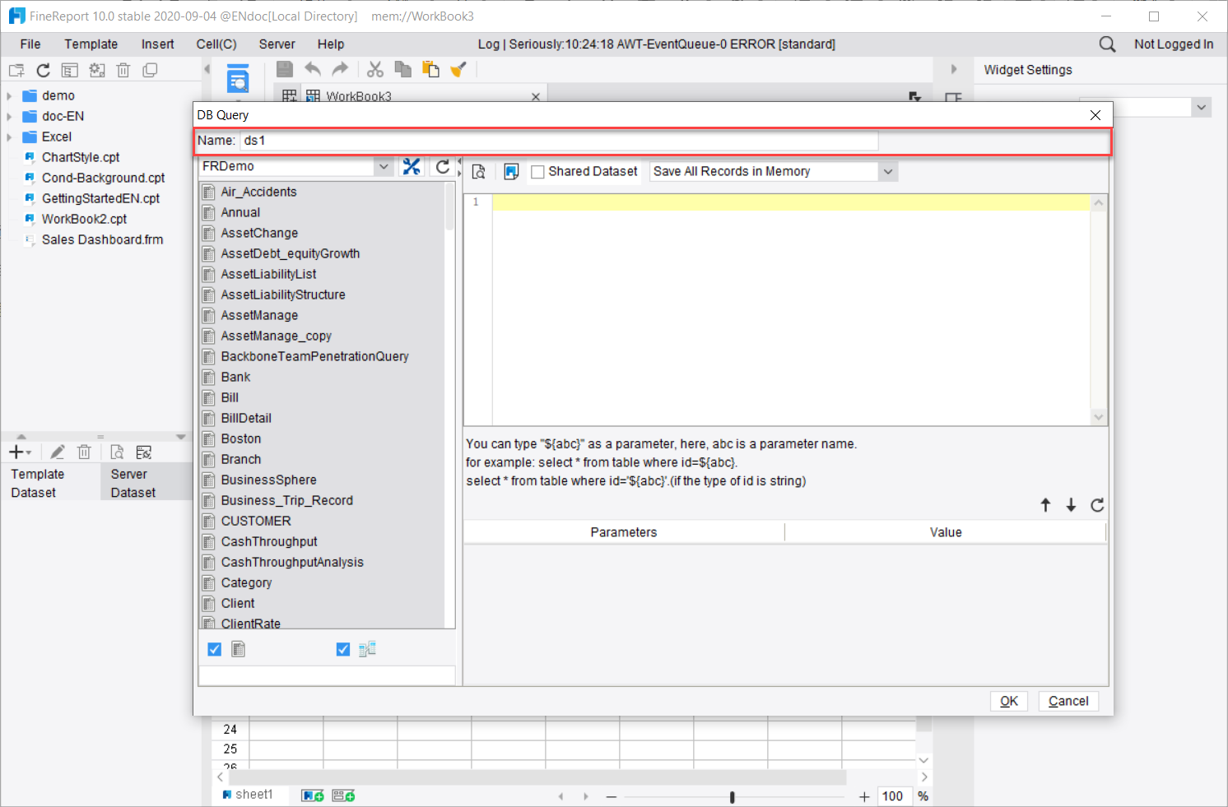Open the connection tools wrench icon beside FRDemo
1228x807 pixels.
coord(412,167)
